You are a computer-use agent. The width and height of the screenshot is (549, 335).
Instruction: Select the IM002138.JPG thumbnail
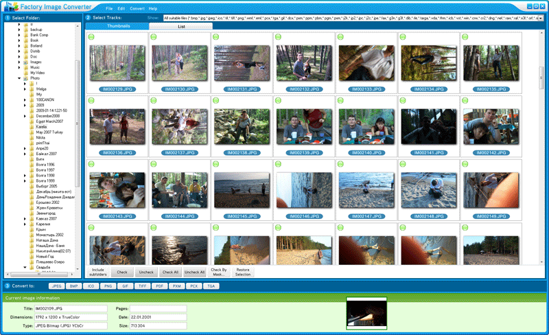[242, 126]
